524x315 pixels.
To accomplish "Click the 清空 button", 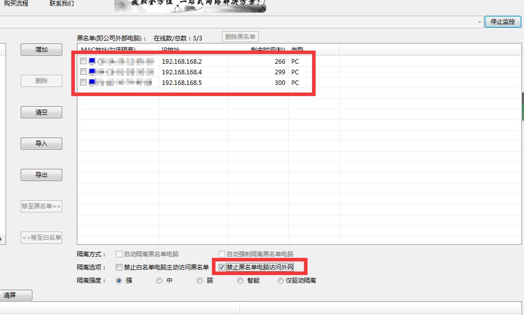I will (x=41, y=112).
